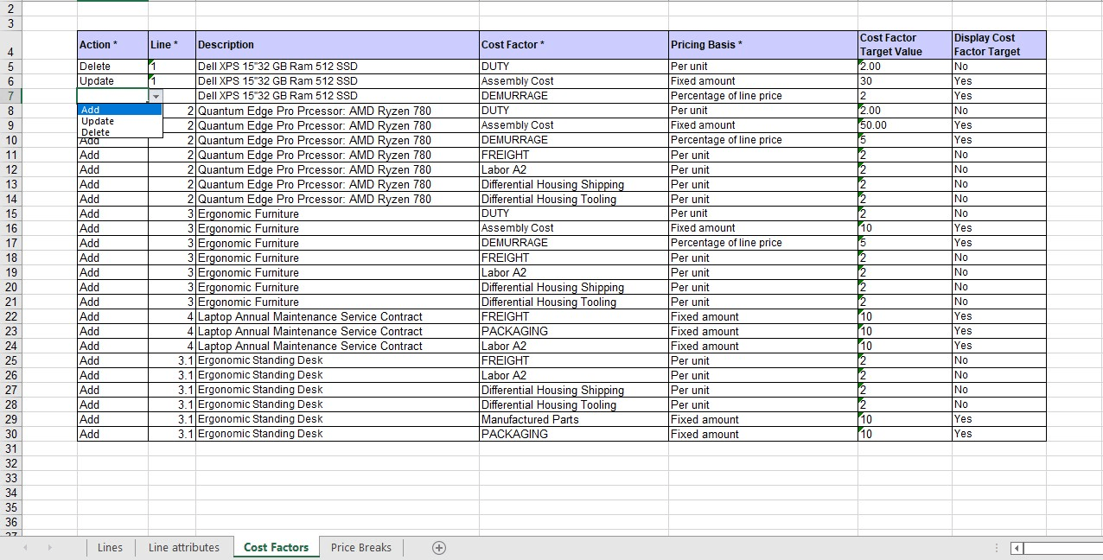Click the horizontal scrollbar's left arrow
Viewport: 1103px width, 560px height.
(x=1016, y=548)
